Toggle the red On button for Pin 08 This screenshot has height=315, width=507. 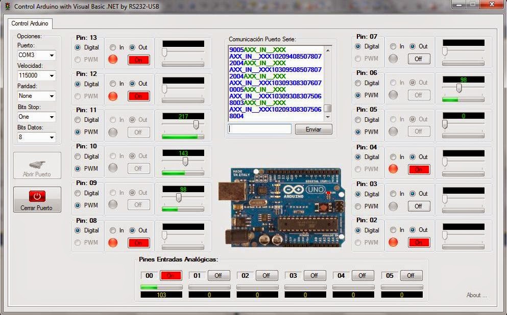pos(138,243)
